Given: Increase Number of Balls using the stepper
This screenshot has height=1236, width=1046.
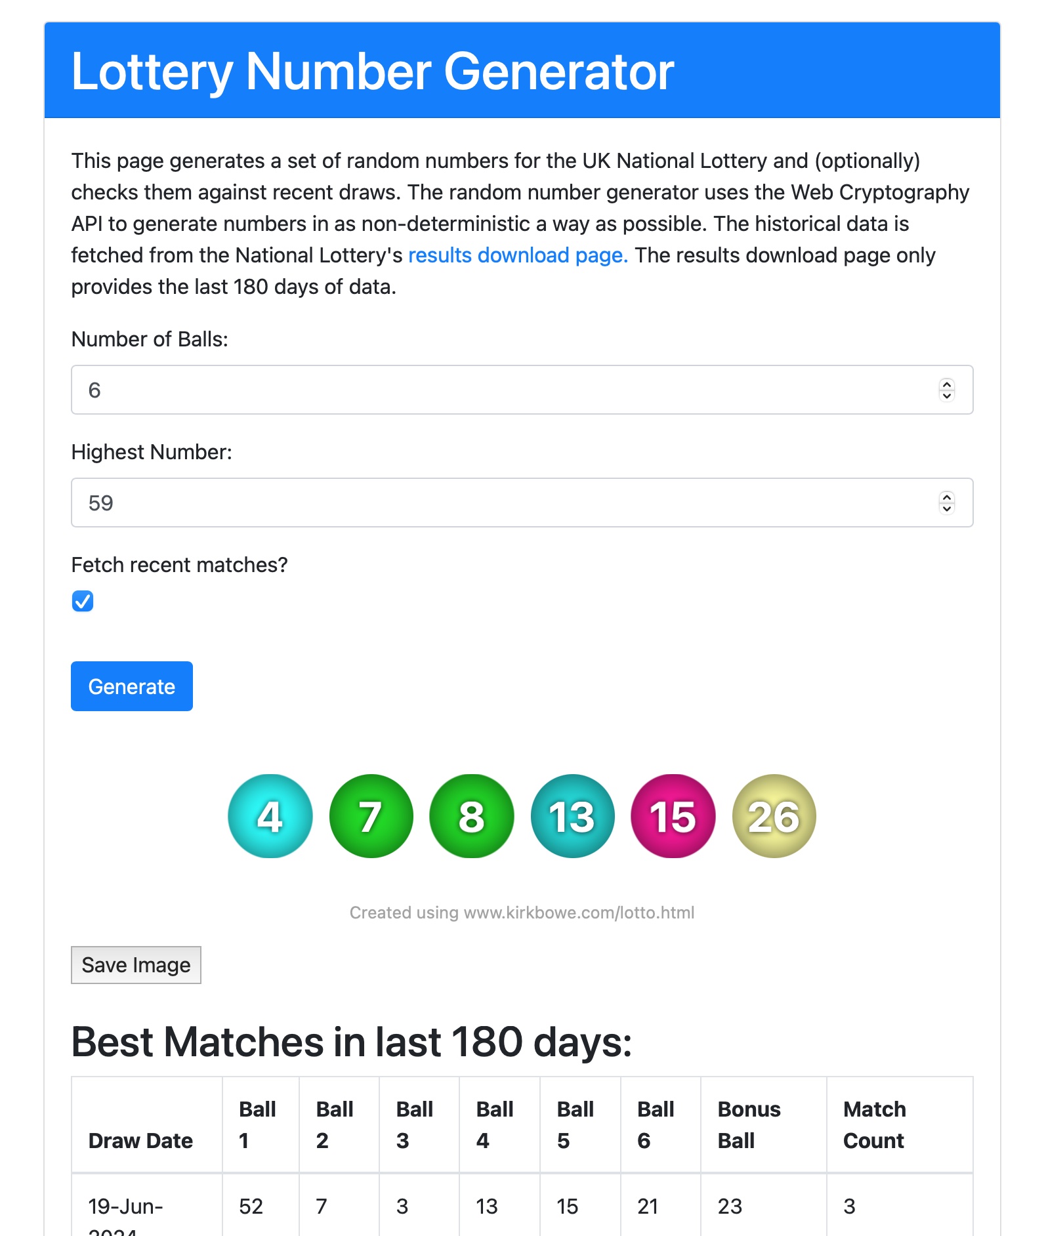Looking at the screenshot, I should tap(946, 385).
